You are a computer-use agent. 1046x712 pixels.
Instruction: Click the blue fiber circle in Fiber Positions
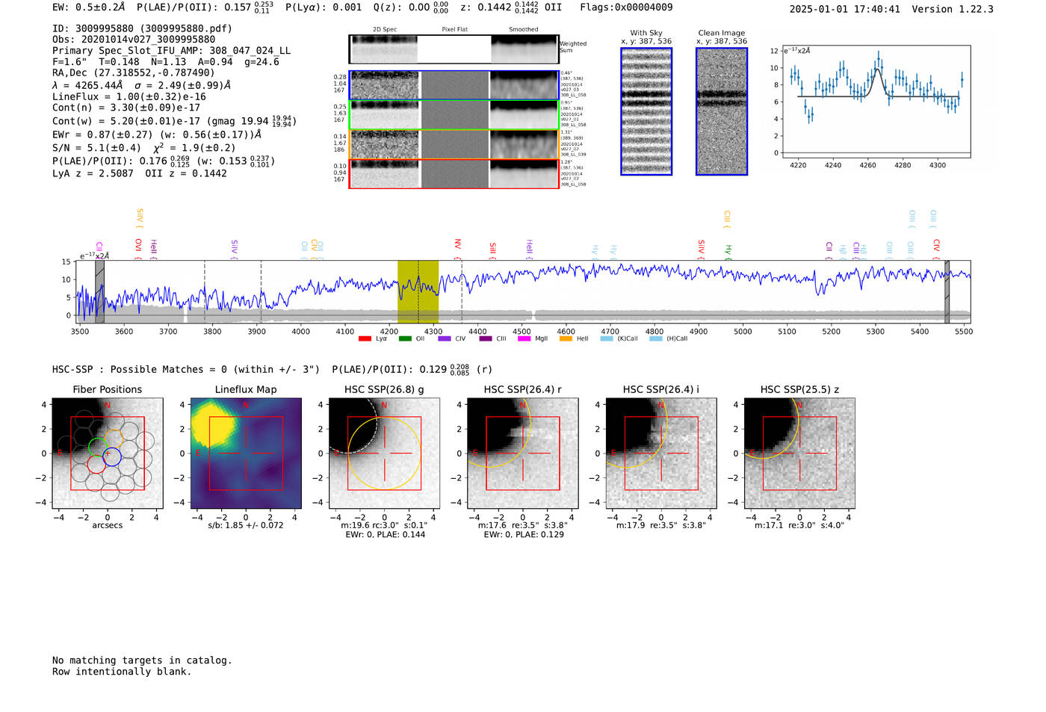pyautogui.click(x=111, y=456)
